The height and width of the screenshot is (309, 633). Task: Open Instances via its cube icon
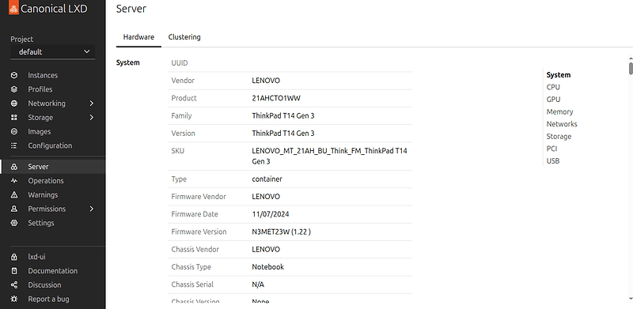14,75
